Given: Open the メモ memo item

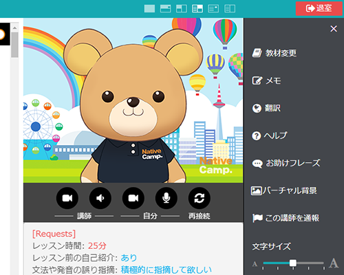Looking at the screenshot, I should 266,80.
